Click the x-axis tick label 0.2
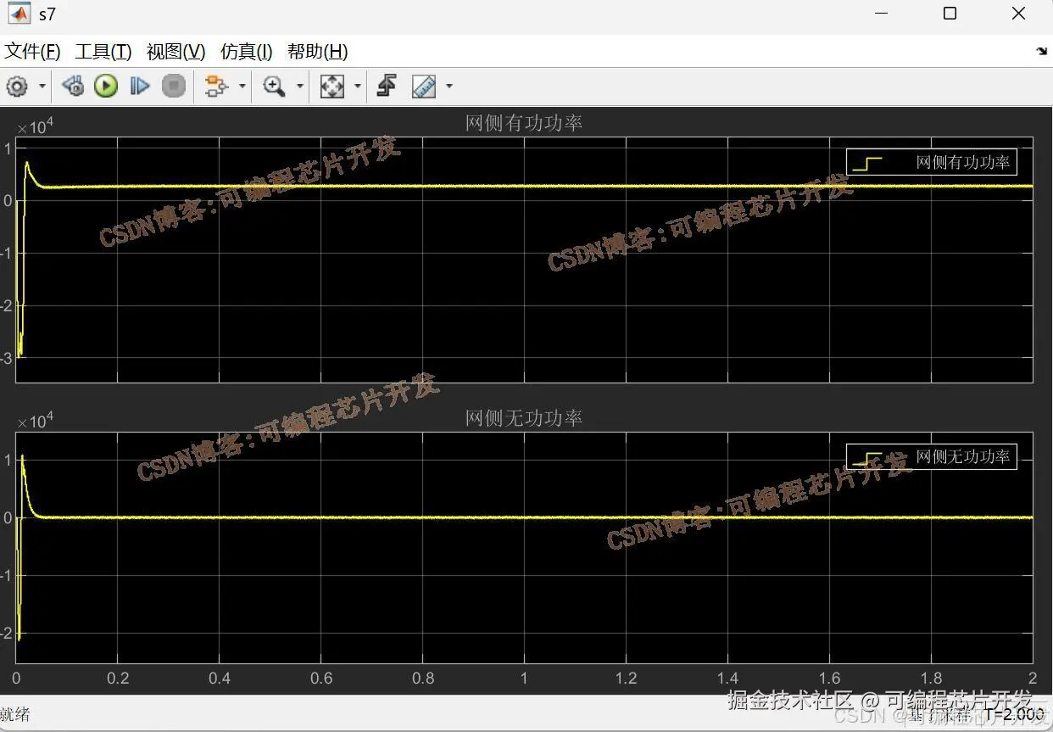 118,678
